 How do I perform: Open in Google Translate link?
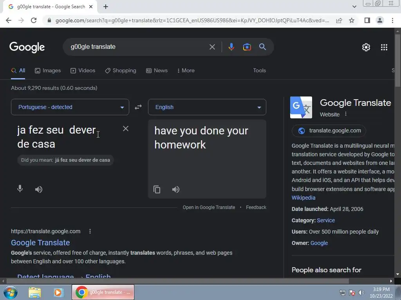pos(209,207)
